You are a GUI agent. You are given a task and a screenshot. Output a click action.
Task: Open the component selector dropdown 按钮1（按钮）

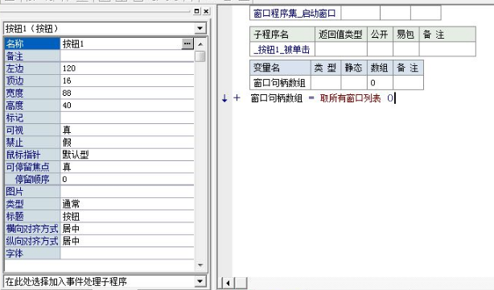click(x=200, y=28)
